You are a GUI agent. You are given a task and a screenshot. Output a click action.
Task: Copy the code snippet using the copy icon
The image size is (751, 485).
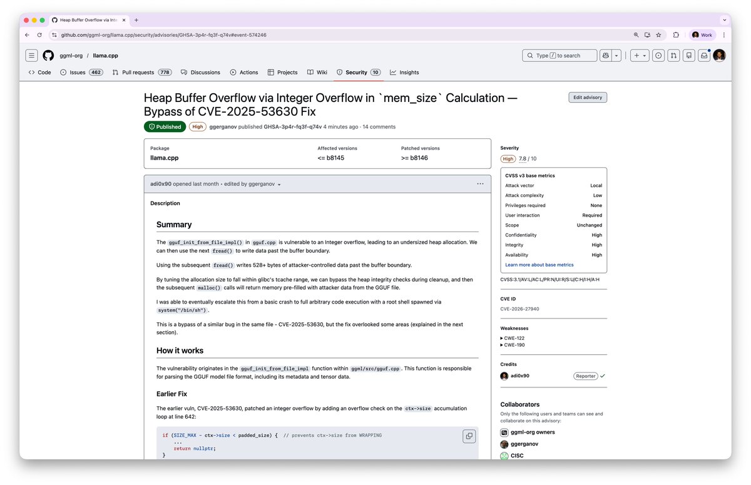point(469,436)
